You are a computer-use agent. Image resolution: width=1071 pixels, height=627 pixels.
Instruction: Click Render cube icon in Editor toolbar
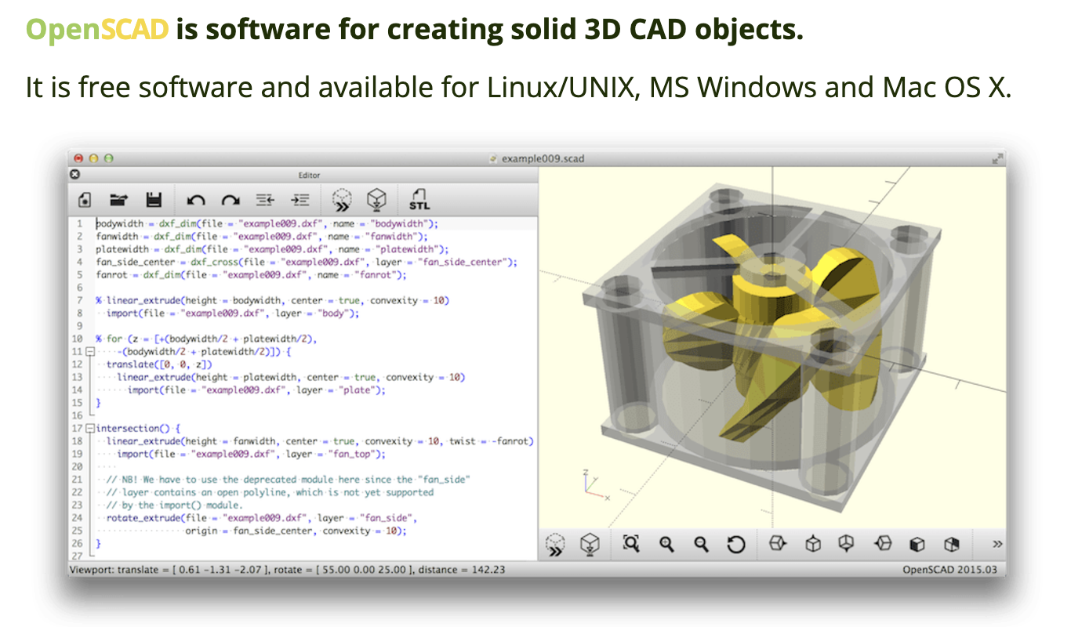pos(377,200)
